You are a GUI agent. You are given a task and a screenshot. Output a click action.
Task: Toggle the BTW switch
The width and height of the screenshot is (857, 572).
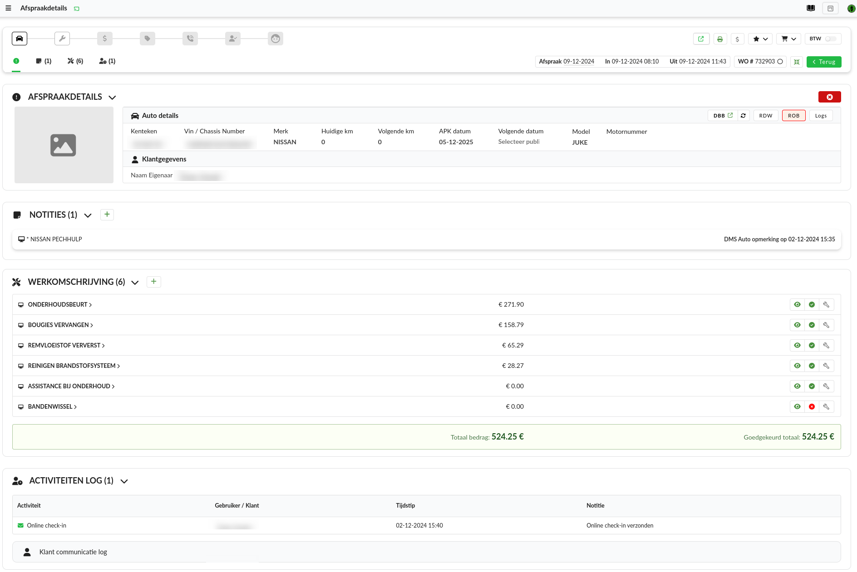831,39
